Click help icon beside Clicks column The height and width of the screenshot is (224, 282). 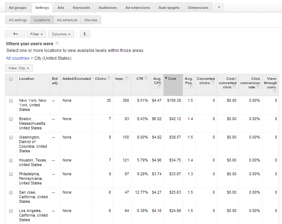[x=108, y=78]
